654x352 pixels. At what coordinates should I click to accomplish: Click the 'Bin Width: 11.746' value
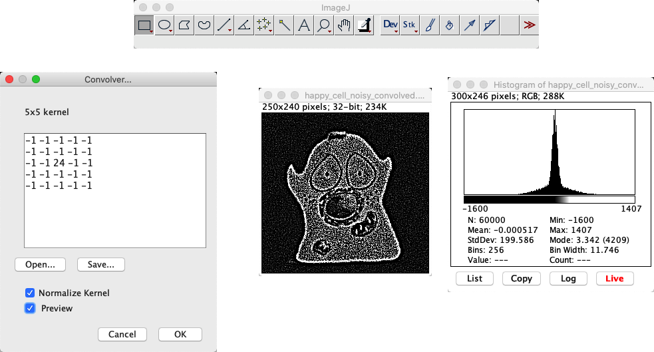(584, 250)
